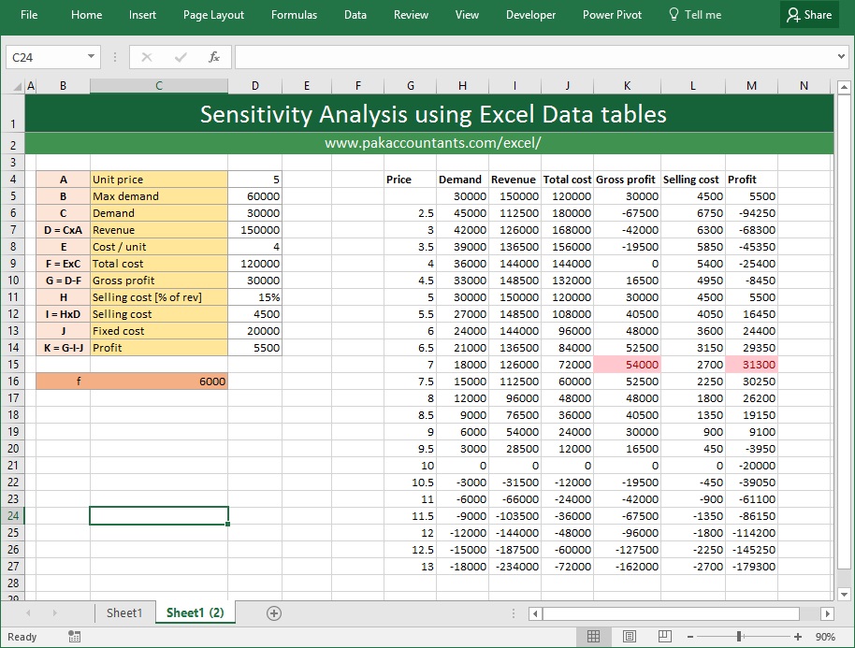Image resolution: width=855 pixels, height=648 pixels.
Task: Click the Select All corner triangle
Action: (x=17, y=86)
